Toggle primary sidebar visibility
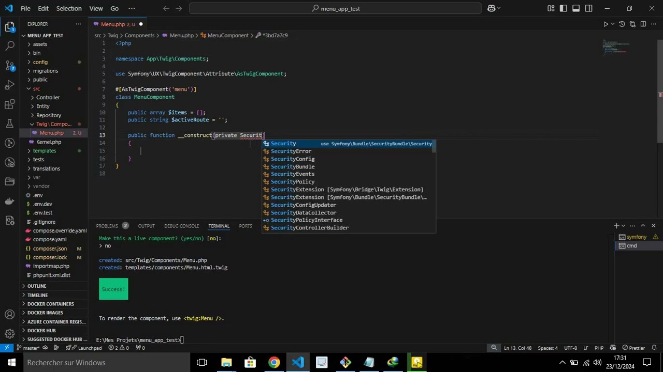This screenshot has width=663, height=372. (x=563, y=8)
